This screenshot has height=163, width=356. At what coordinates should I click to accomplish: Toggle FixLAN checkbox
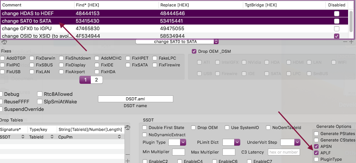point(32,72)
